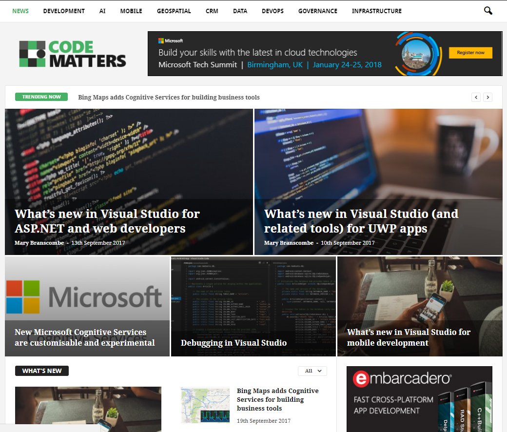Click the What's New section label

tap(42, 371)
